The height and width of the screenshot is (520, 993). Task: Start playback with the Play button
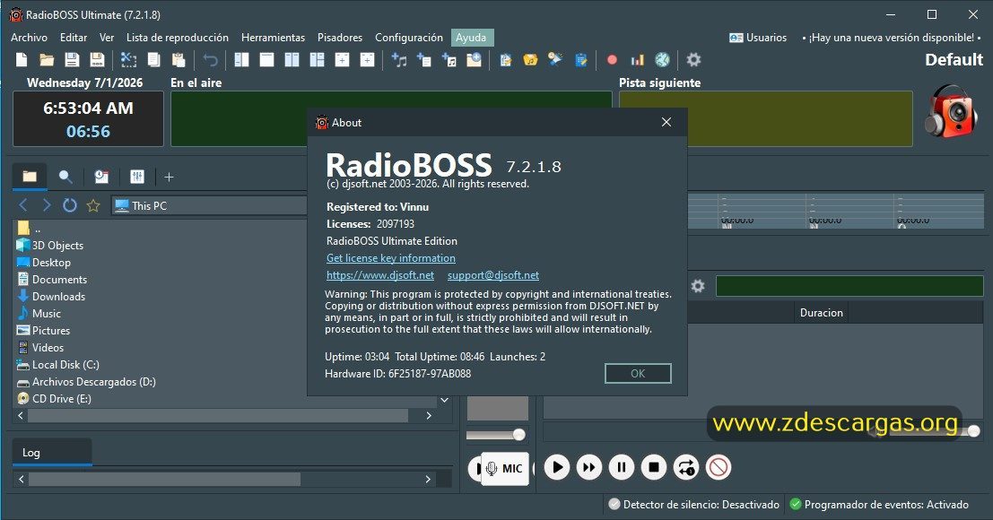(557, 467)
